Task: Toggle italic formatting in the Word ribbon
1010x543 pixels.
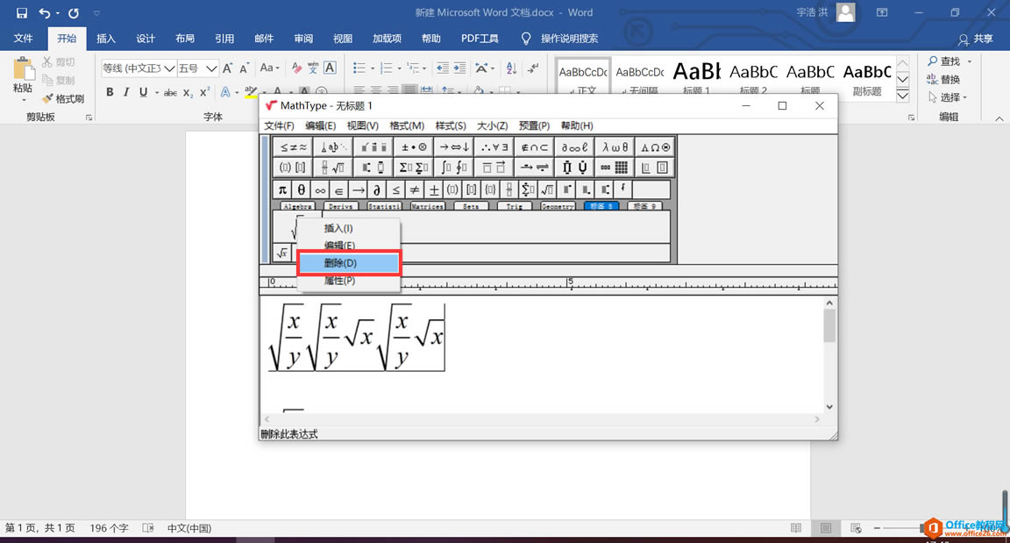Action: tap(124, 91)
